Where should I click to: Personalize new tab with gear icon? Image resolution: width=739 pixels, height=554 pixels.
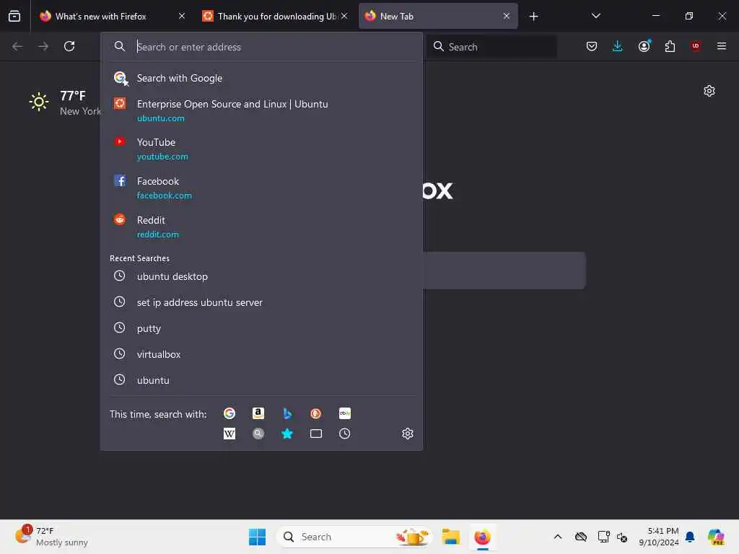[x=709, y=91]
